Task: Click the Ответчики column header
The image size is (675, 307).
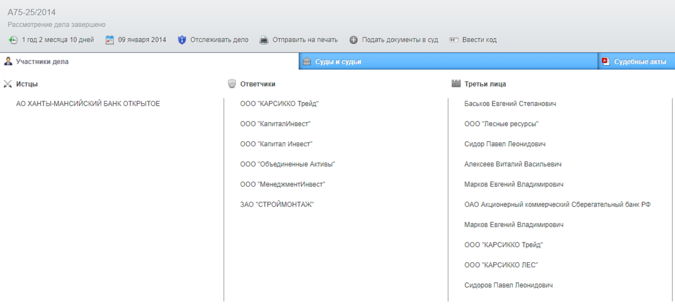Action: coord(258,84)
